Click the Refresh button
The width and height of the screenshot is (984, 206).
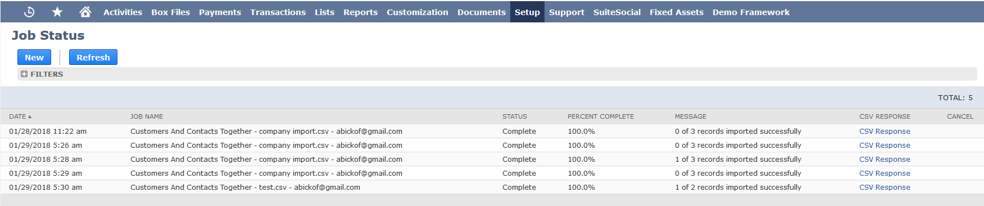(93, 57)
